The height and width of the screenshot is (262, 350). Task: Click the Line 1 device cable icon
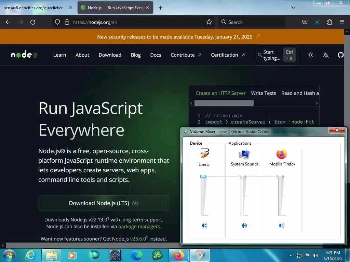tap(204, 153)
